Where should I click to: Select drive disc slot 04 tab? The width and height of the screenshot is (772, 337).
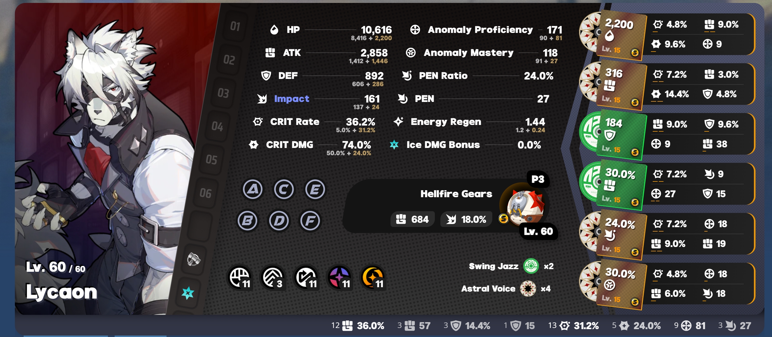218,126
